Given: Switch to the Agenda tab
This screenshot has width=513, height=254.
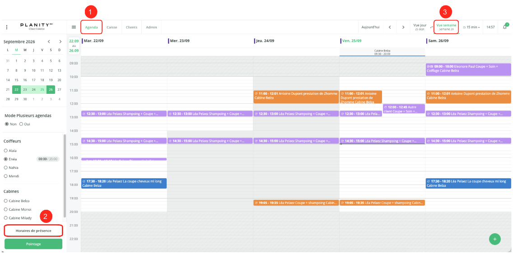Looking at the screenshot, I should [x=92, y=27].
